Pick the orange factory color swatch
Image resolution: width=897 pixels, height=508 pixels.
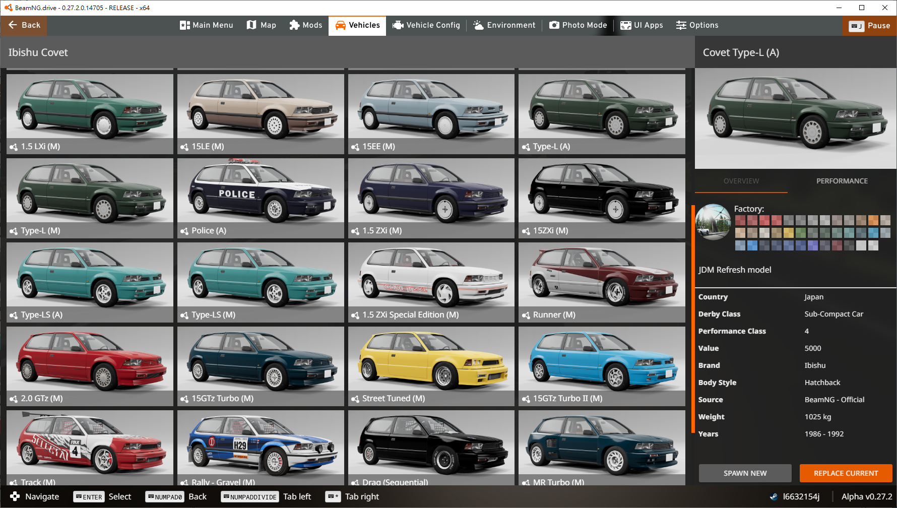873,220
